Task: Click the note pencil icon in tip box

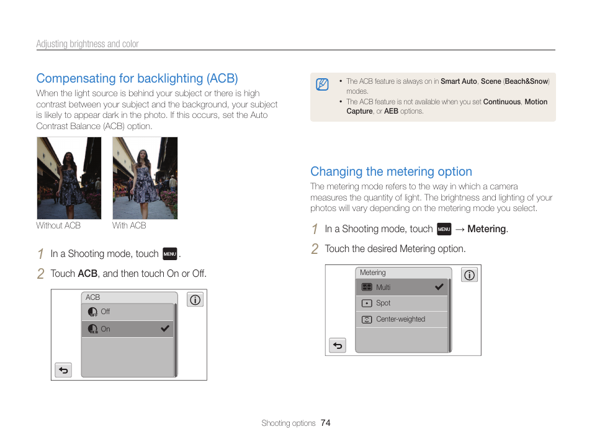Action: pyautogui.click(x=322, y=84)
